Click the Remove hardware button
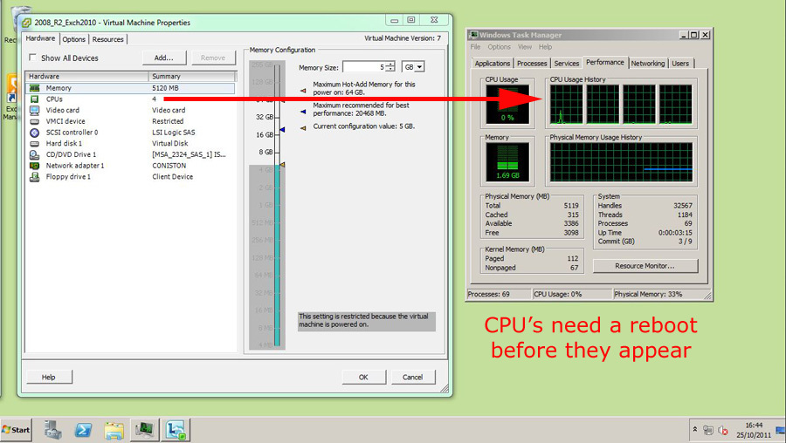Viewport: 786px width, 443px height. pyautogui.click(x=213, y=58)
